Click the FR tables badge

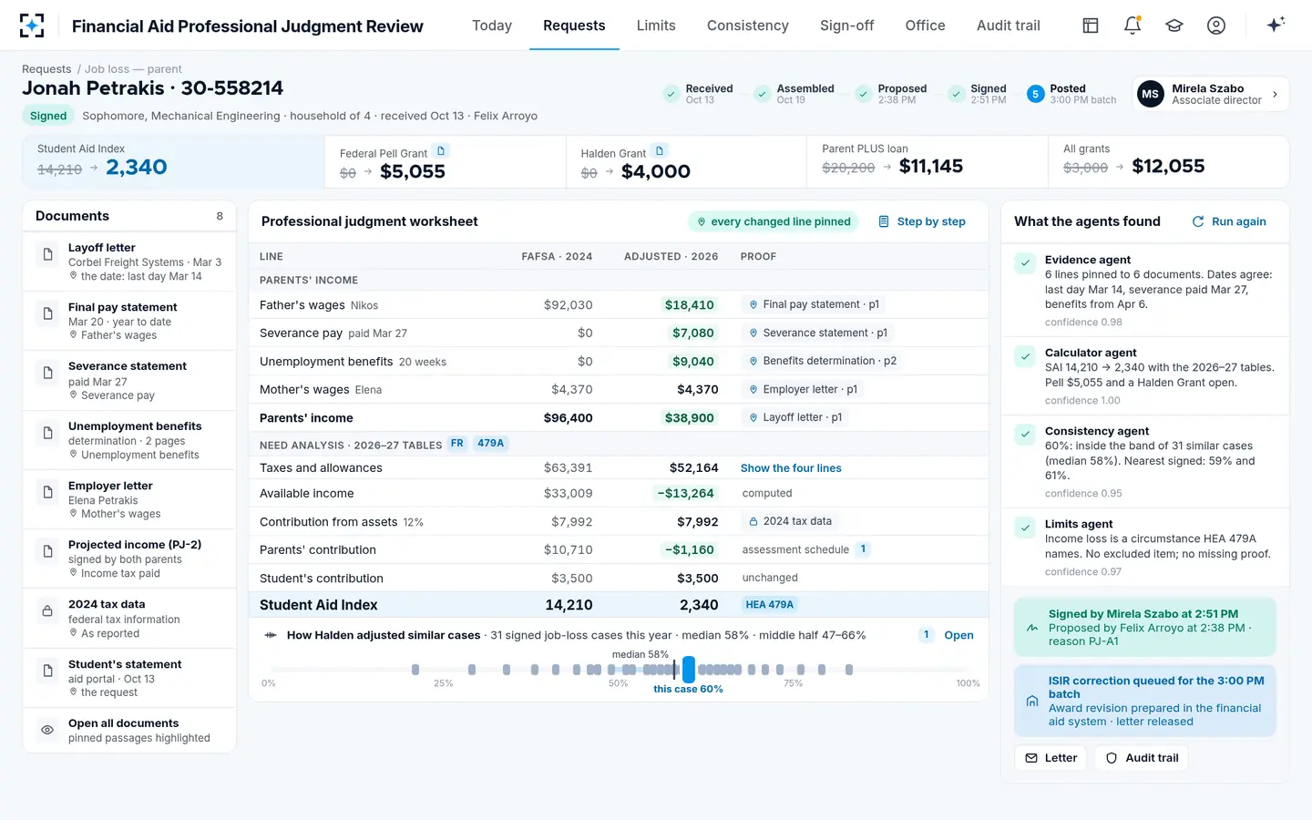click(457, 444)
